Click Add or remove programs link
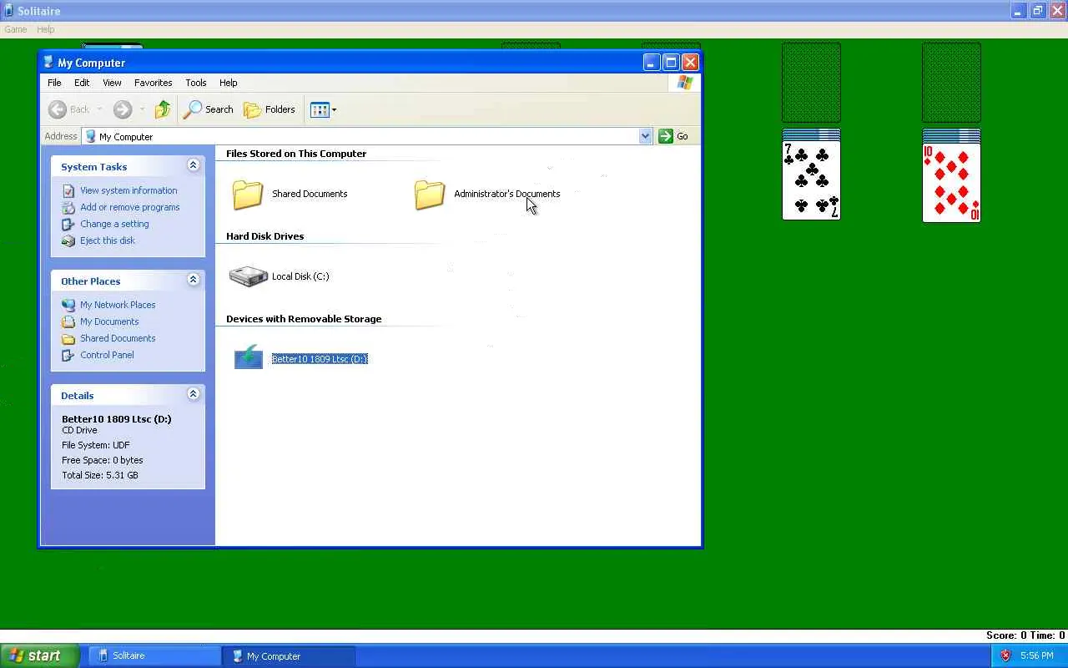Image resolution: width=1068 pixels, height=668 pixels. pyautogui.click(x=130, y=207)
